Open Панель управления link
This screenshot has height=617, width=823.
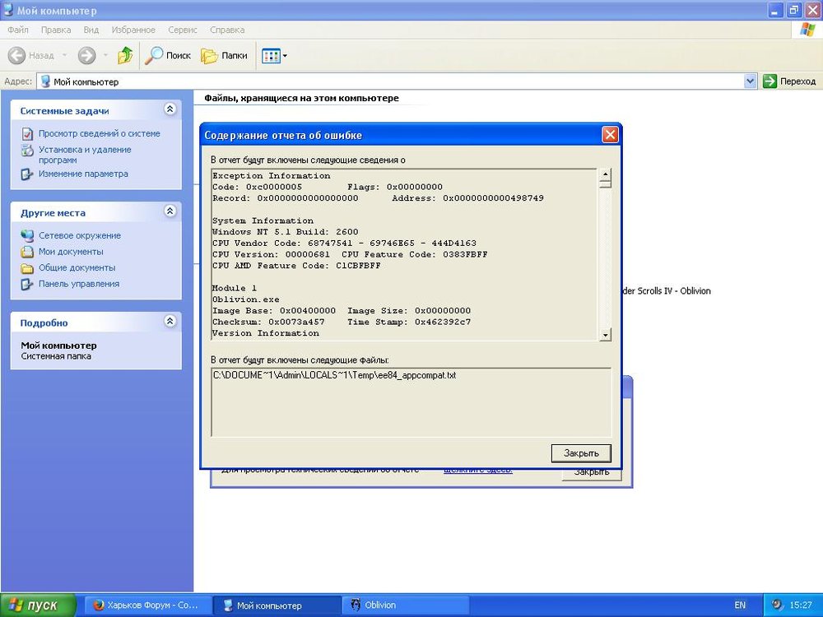coord(79,284)
